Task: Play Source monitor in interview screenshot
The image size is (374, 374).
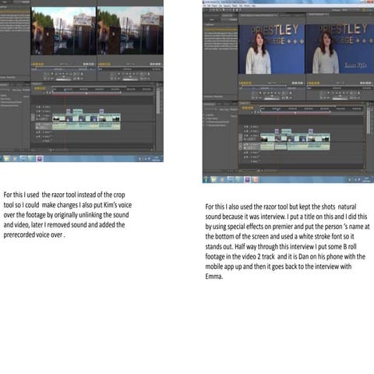Action: tap(271, 93)
